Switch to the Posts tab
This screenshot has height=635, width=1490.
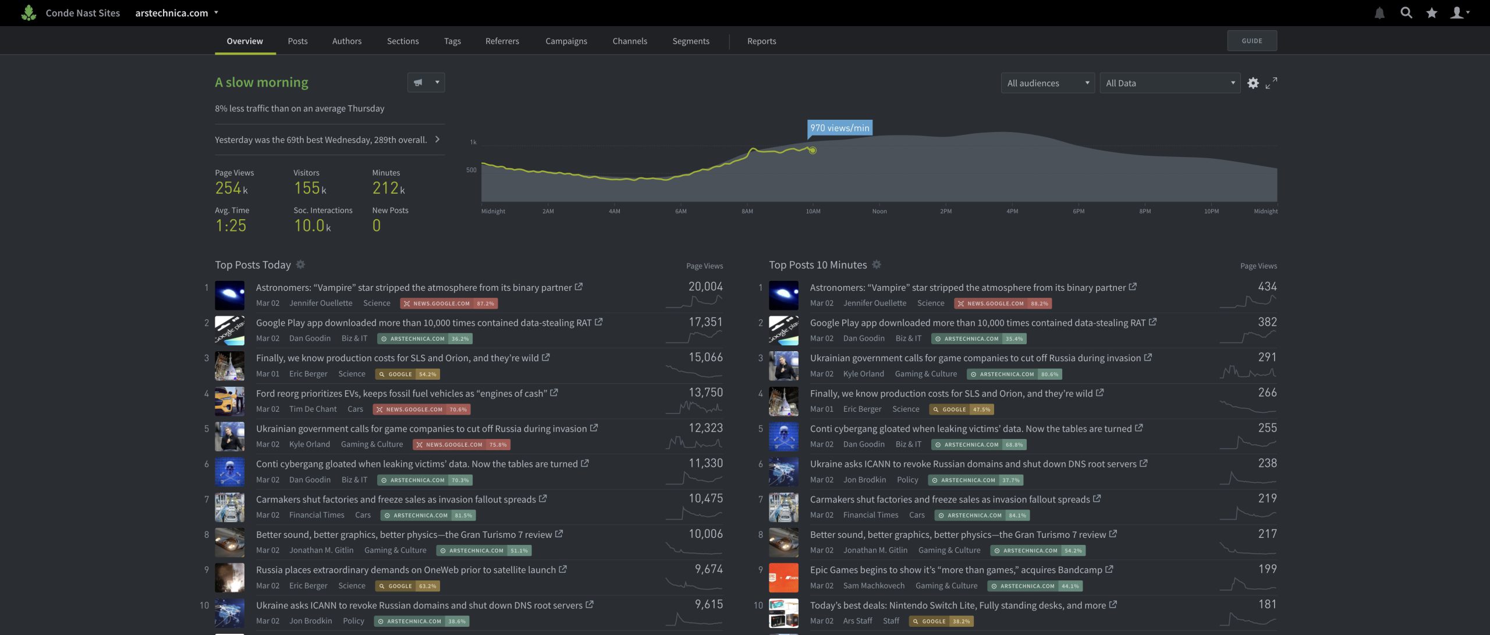297,41
